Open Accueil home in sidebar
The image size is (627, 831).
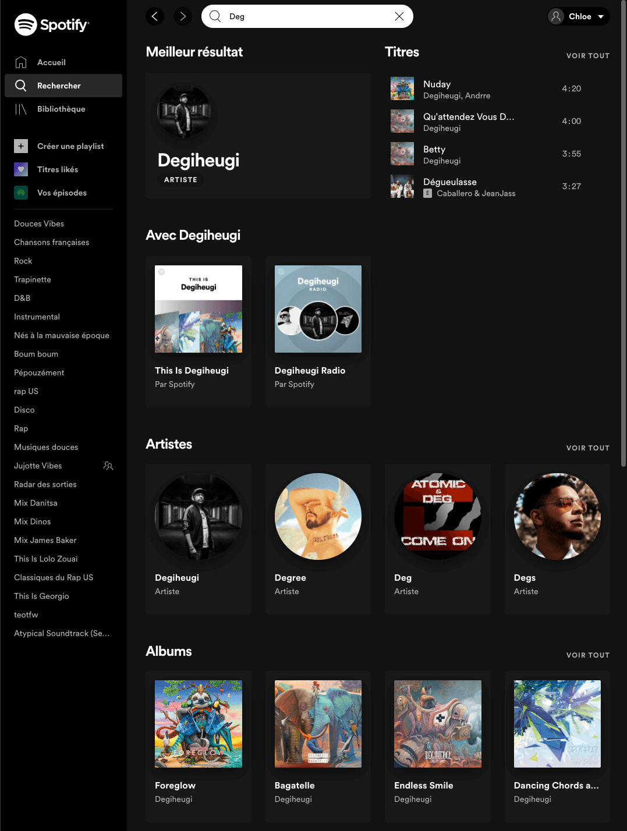coord(63,62)
